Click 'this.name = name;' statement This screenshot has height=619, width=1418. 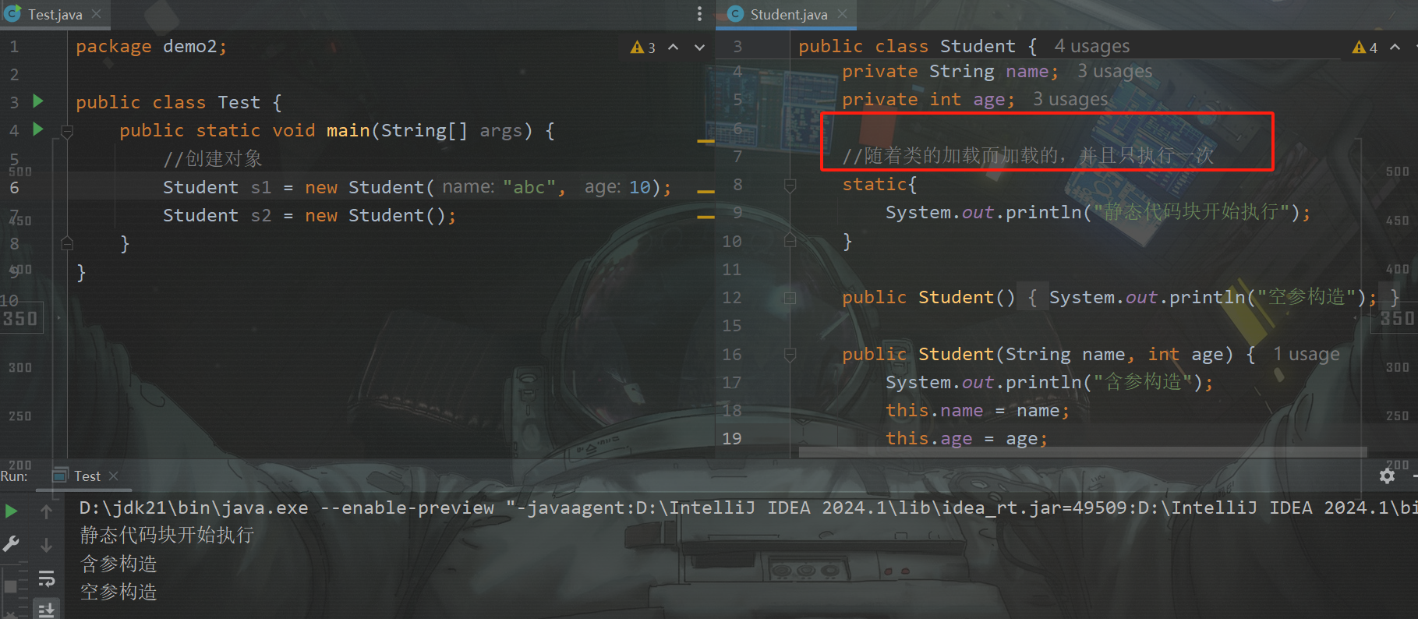[978, 411]
